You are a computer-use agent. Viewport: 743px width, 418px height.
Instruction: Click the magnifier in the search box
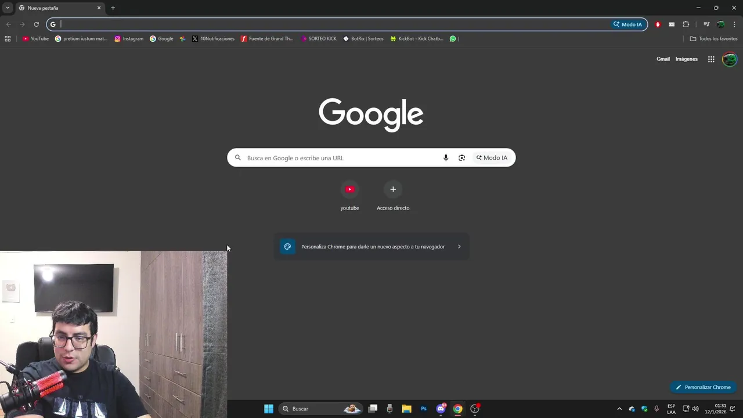click(x=238, y=158)
